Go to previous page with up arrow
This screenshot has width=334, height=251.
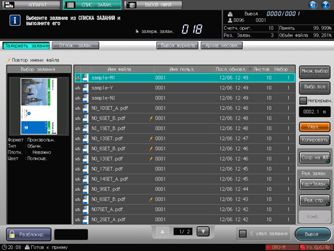[x=162, y=232]
